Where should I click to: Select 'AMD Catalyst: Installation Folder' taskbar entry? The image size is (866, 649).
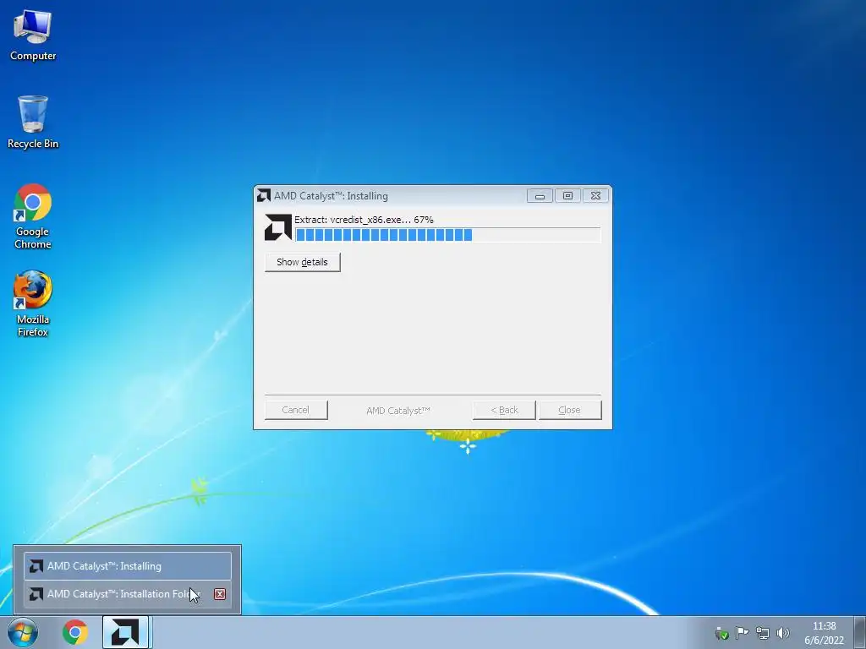(128, 594)
